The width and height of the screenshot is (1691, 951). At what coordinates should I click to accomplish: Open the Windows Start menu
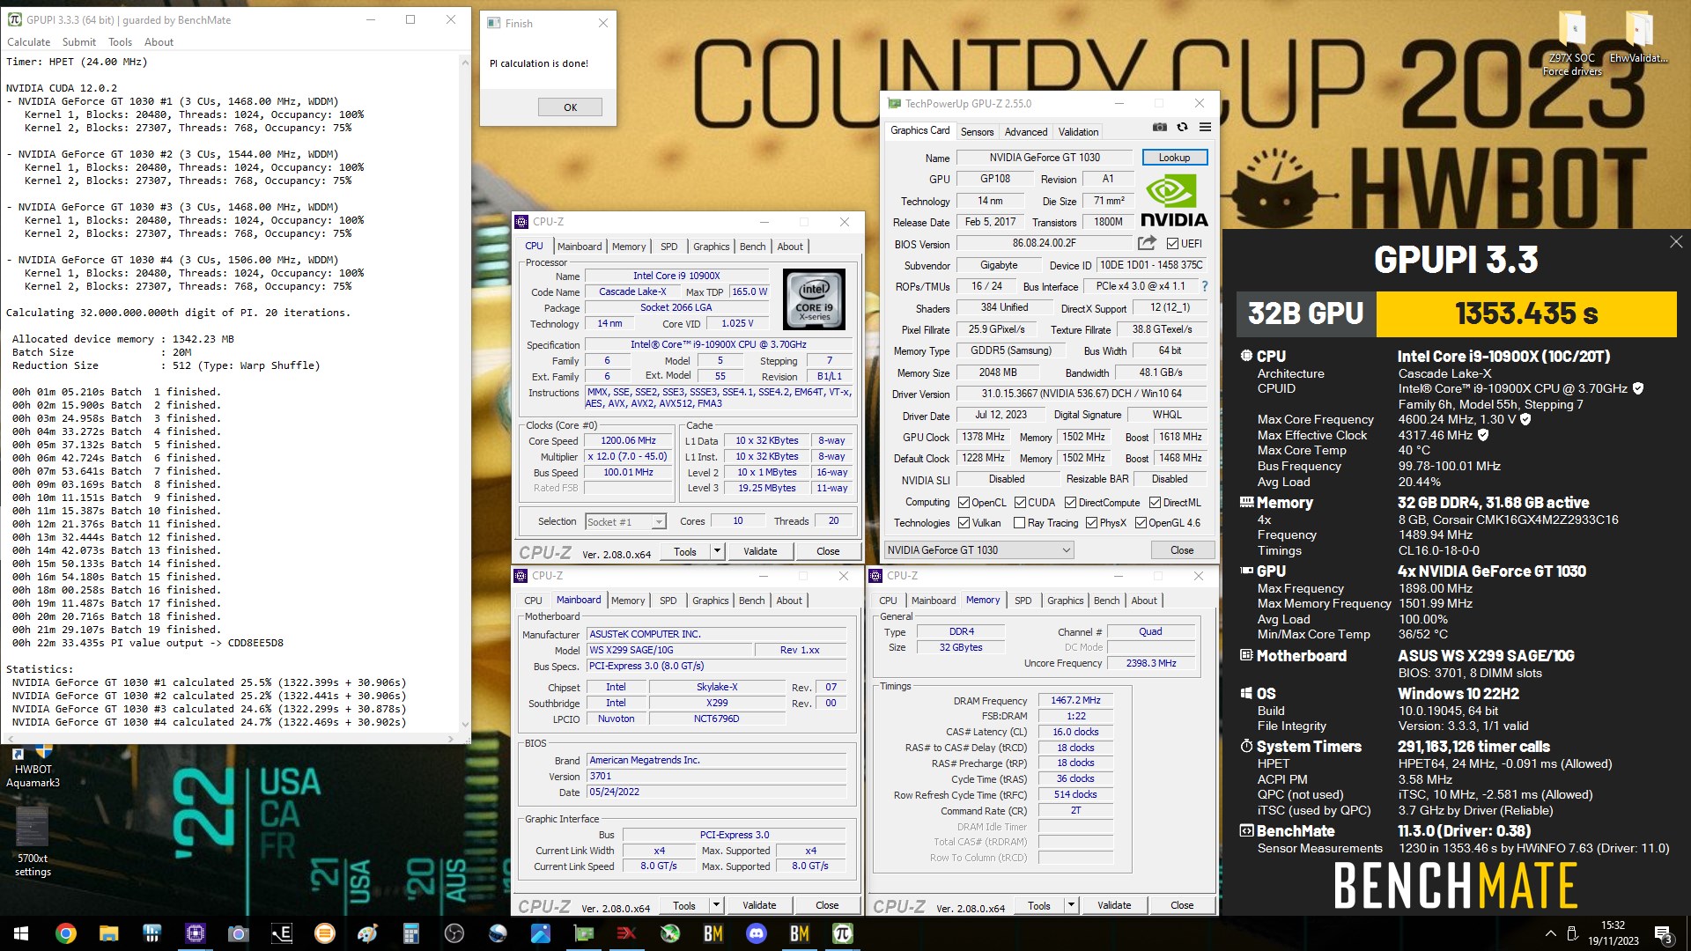(x=21, y=933)
